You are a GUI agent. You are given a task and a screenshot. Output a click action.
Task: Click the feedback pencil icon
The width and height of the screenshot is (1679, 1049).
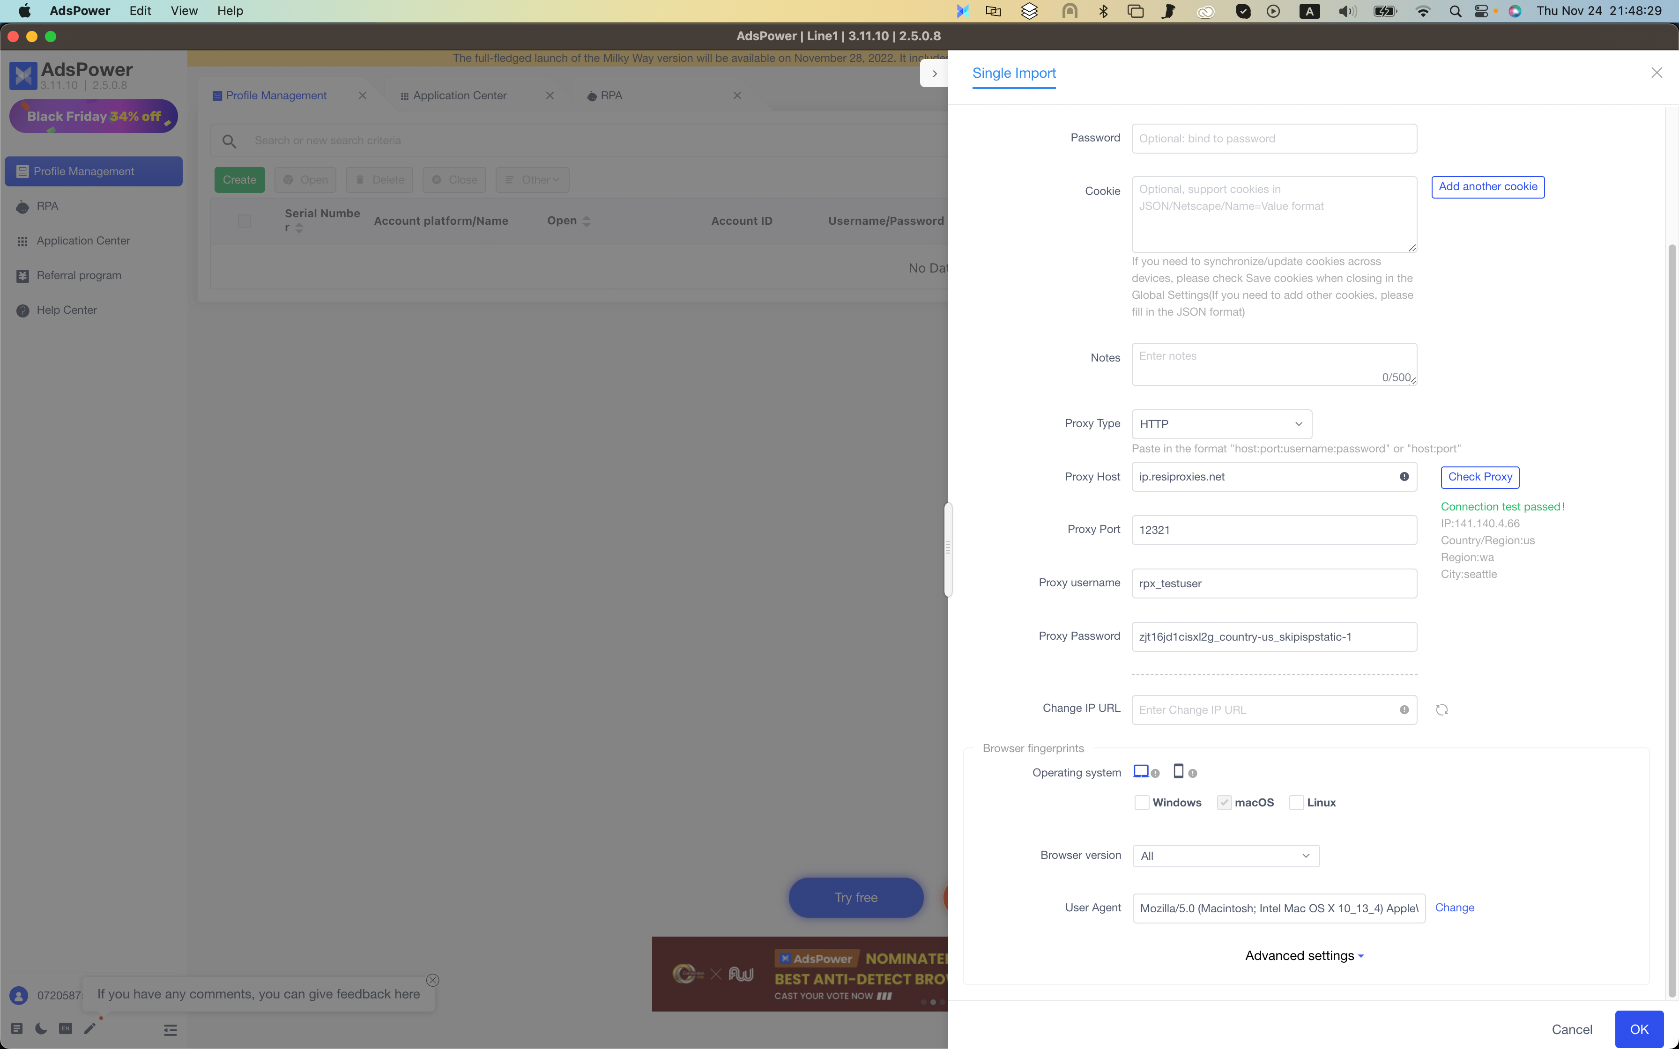click(89, 1028)
